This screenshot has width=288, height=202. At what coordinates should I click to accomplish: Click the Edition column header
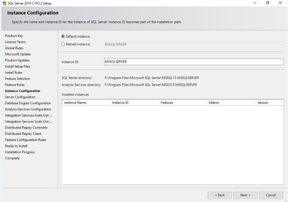[x=231, y=103]
